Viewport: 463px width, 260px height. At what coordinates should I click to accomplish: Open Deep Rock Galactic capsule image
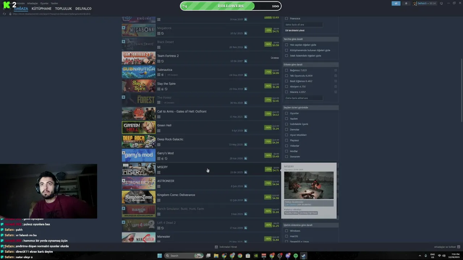[139, 141]
